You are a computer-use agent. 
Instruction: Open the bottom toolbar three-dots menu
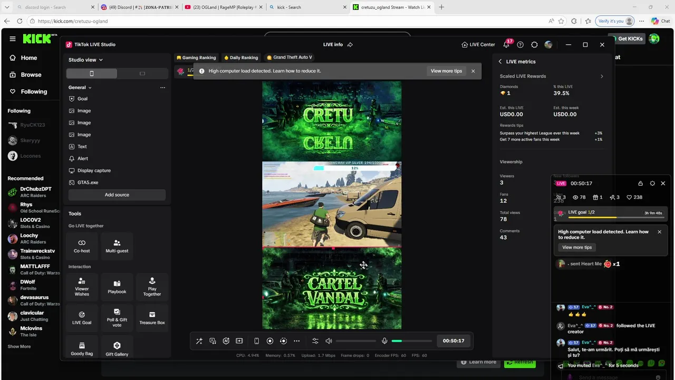pyautogui.click(x=296, y=341)
